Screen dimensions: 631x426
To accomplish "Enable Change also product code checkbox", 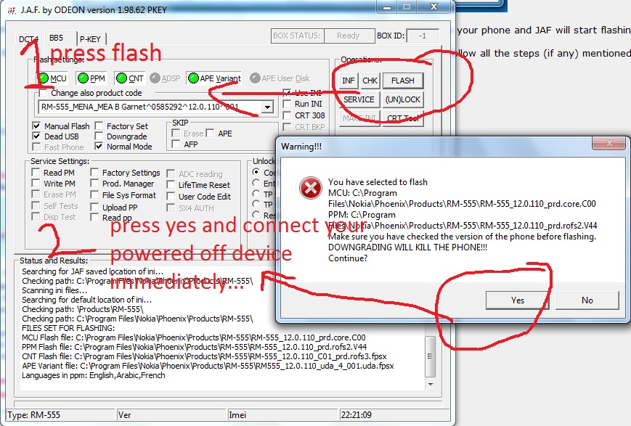I will 44,93.
